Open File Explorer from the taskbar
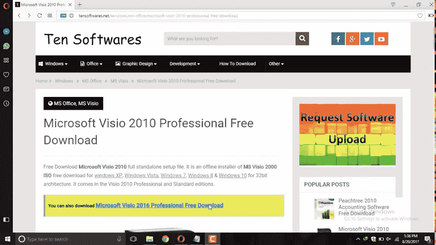436x245 pixels. (149, 239)
